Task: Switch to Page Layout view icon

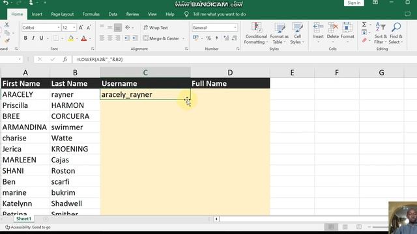Action: (x=345, y=227)
